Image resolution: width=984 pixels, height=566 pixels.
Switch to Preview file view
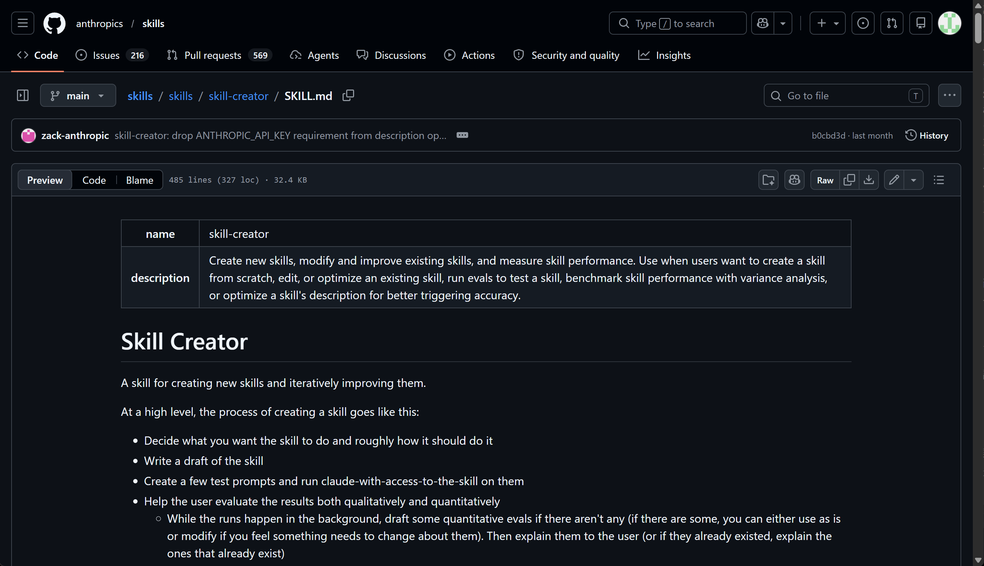coord(45,180)
